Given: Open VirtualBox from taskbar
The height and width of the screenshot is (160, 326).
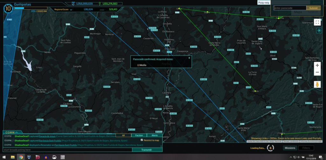Looking at the screenshot, I should pos(29,157).
